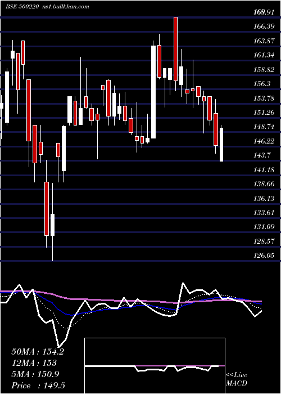
Task: Click the 146.22 price axis label
Action: pos(264,141)
